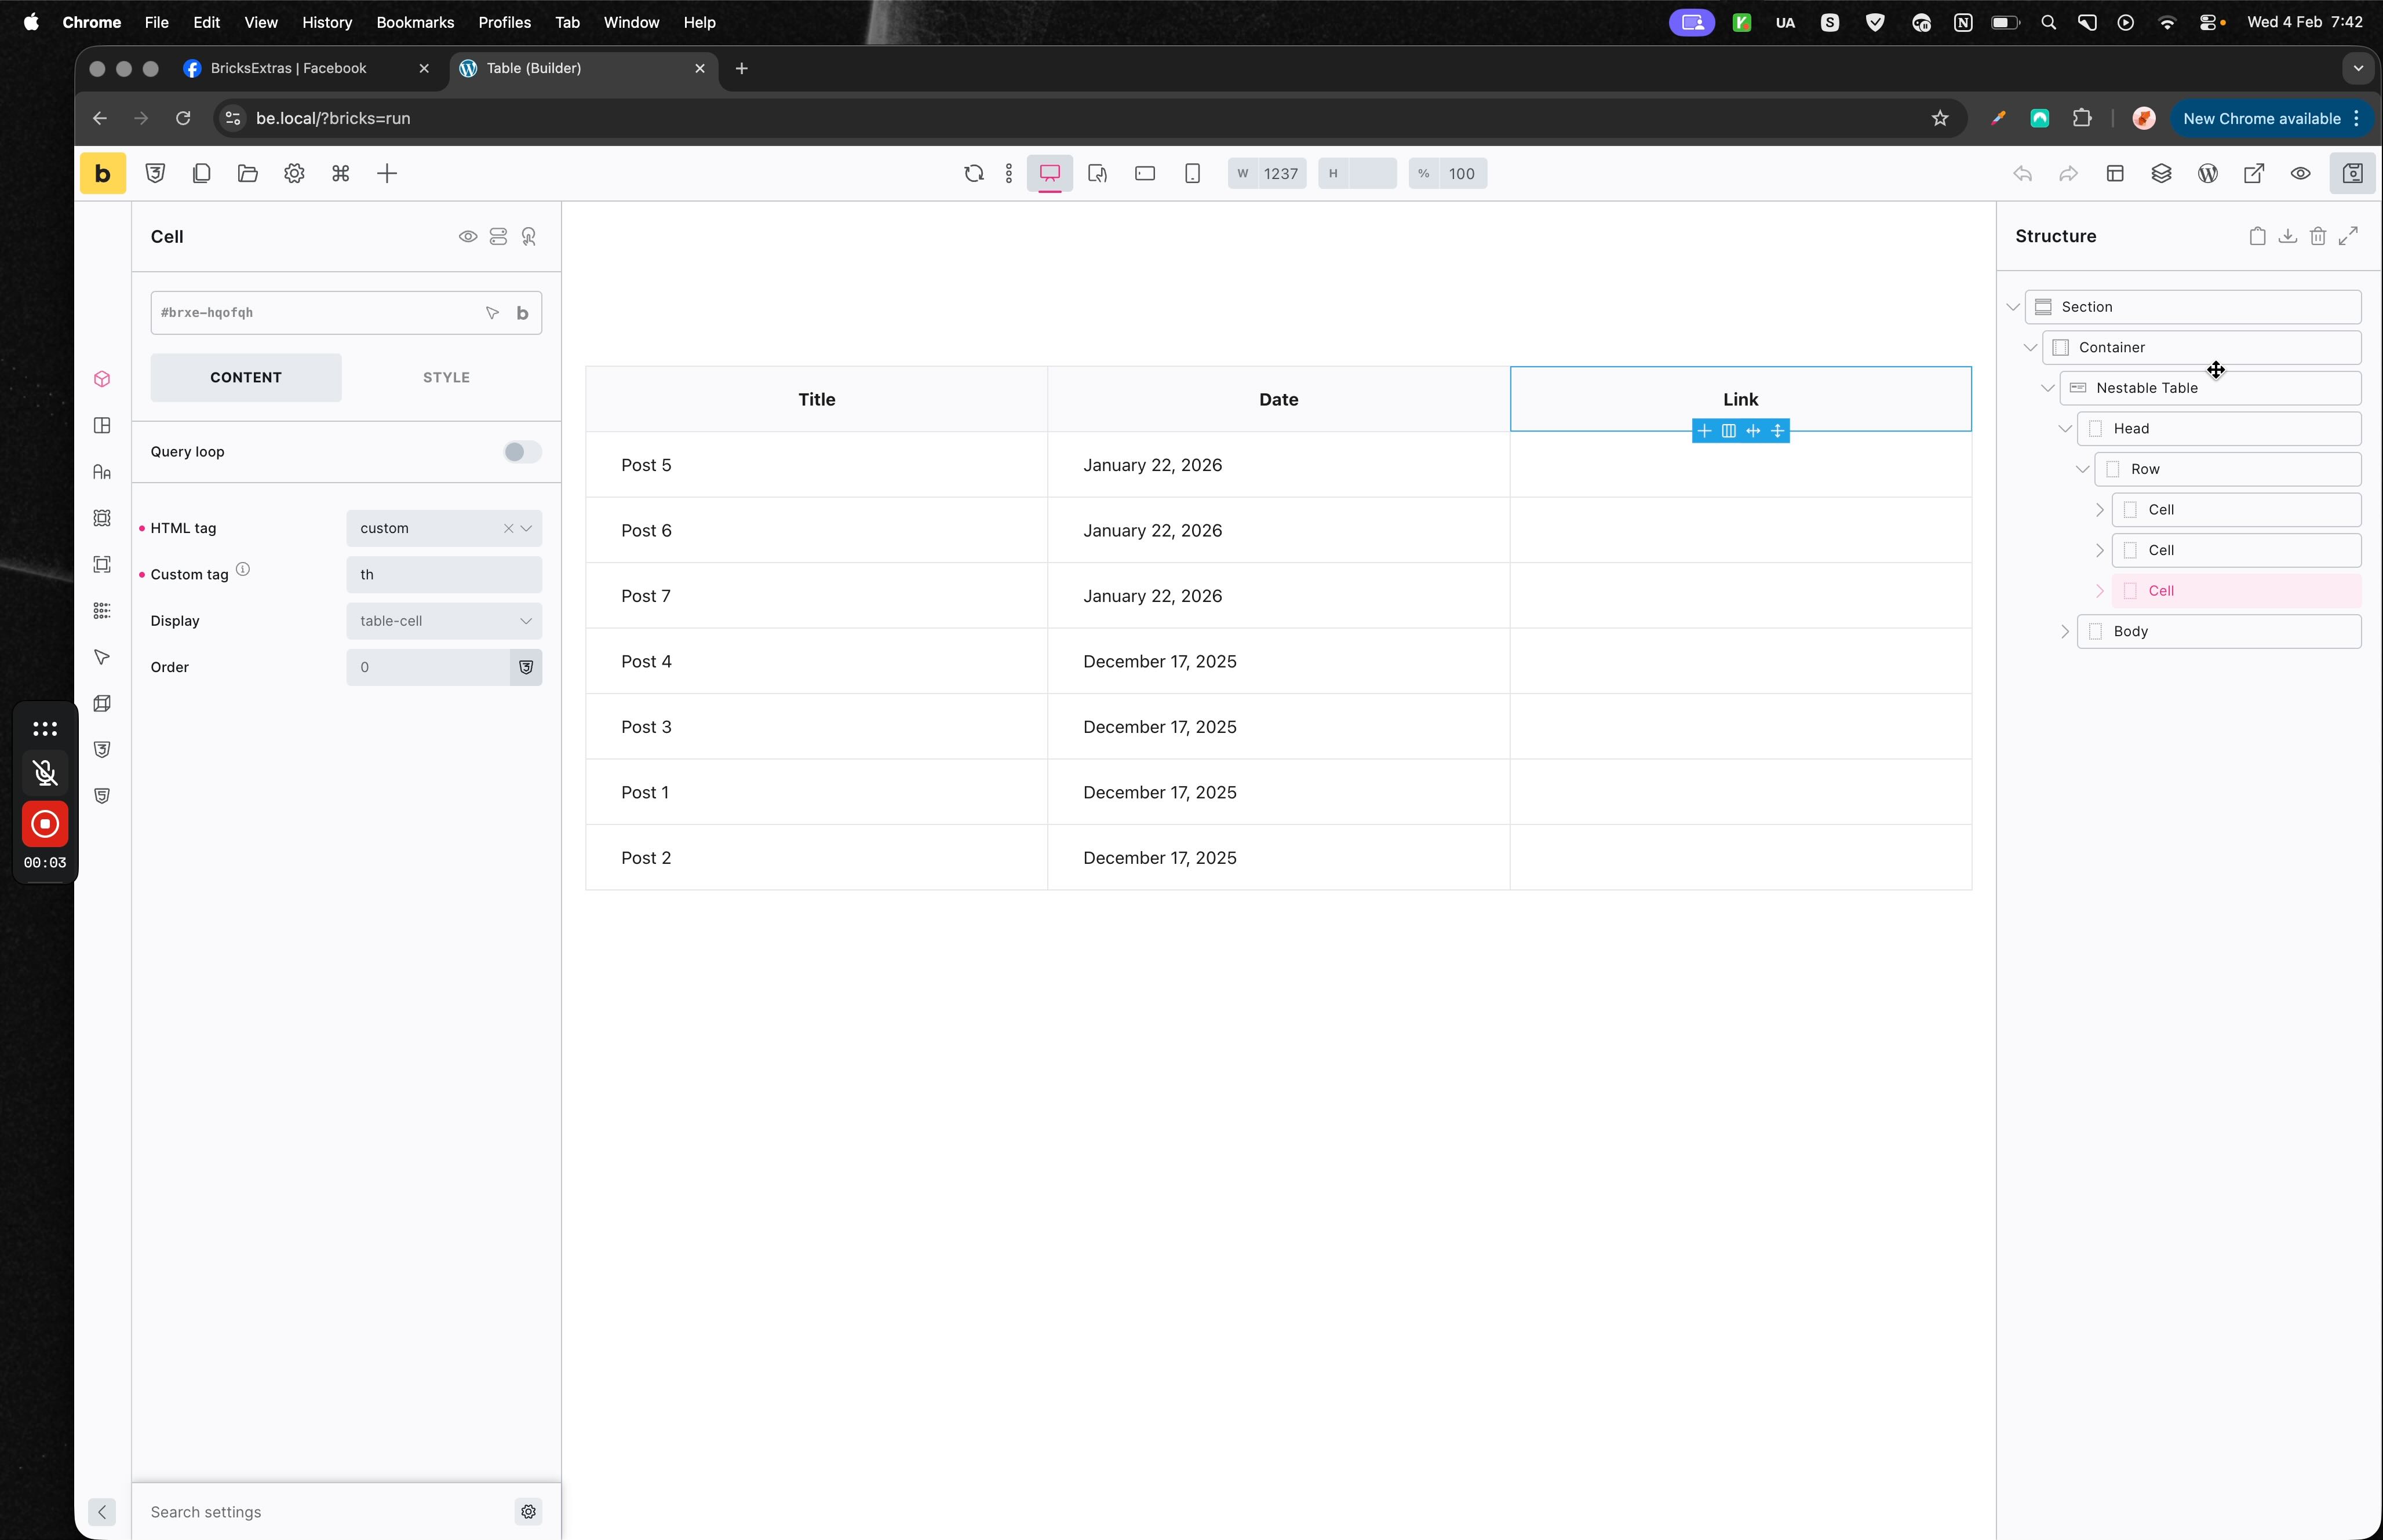Screen dimensions: 2383x1540
Task: Click the redo arrow icon
Action: tap(2068, 173)
